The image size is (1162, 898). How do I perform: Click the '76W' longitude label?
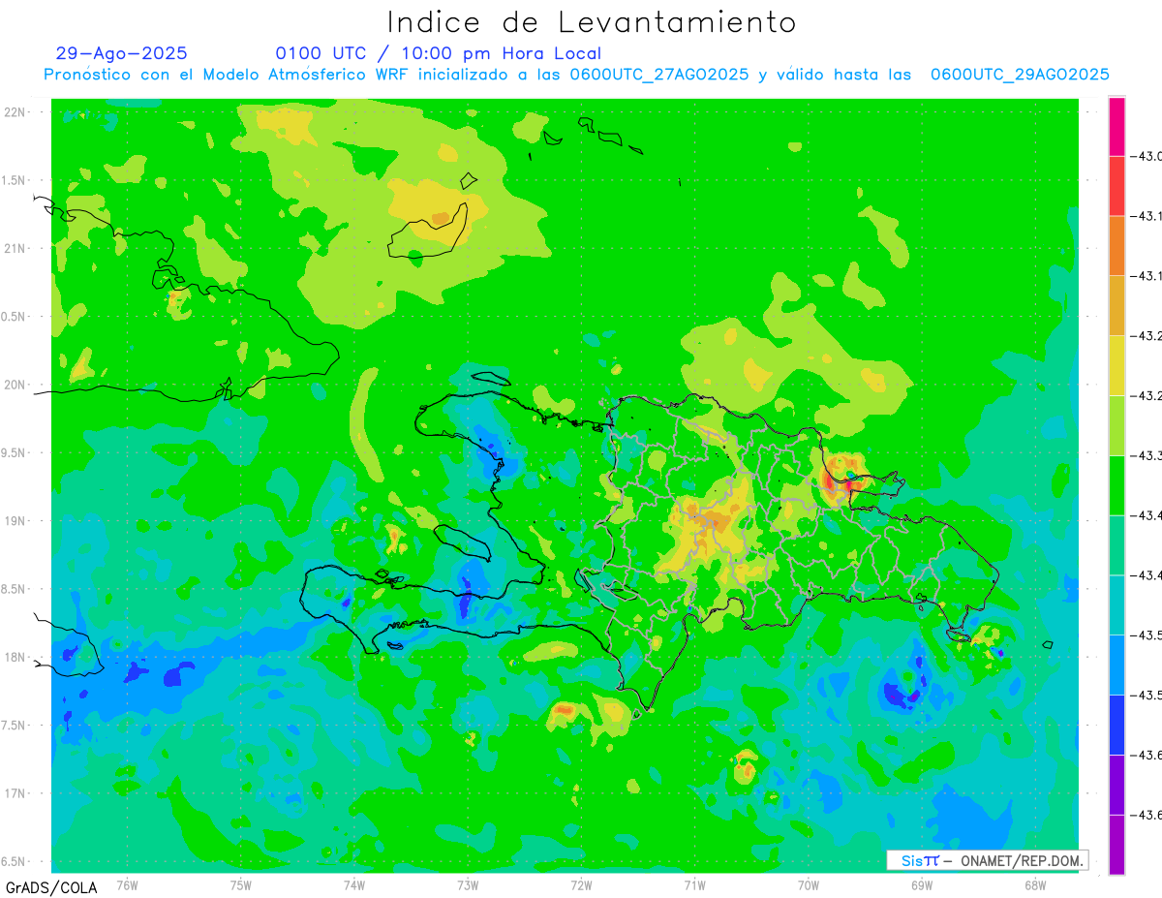pyautogui.click(x=127, y=884)
